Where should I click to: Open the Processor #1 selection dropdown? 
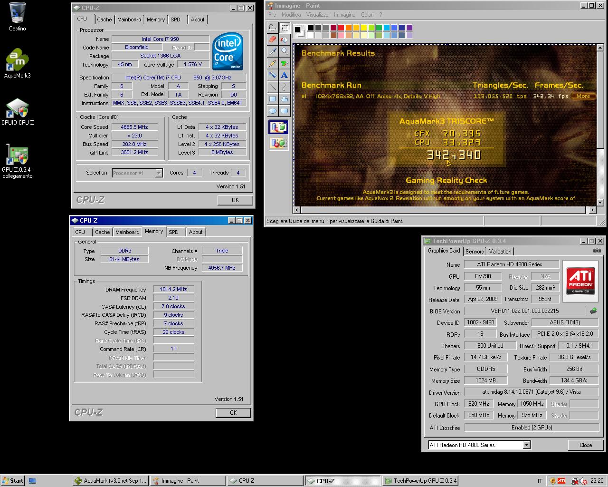pos(138,173)
